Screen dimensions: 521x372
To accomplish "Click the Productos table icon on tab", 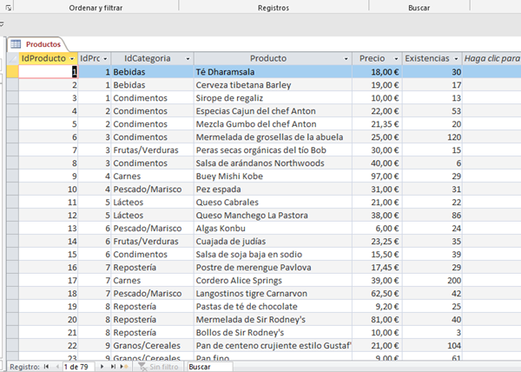I will [x=16, y=43].
